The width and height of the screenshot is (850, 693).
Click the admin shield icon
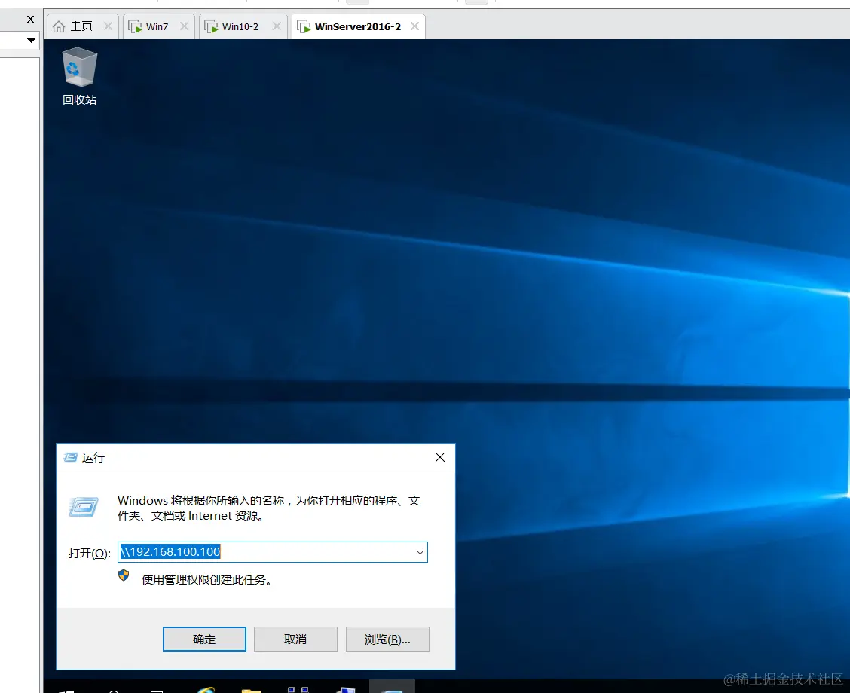point(124,575)
